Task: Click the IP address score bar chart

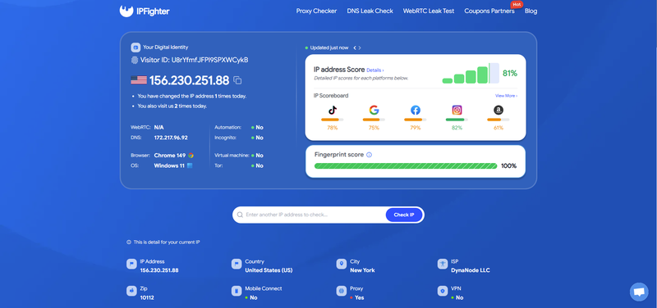Action: 471,73
